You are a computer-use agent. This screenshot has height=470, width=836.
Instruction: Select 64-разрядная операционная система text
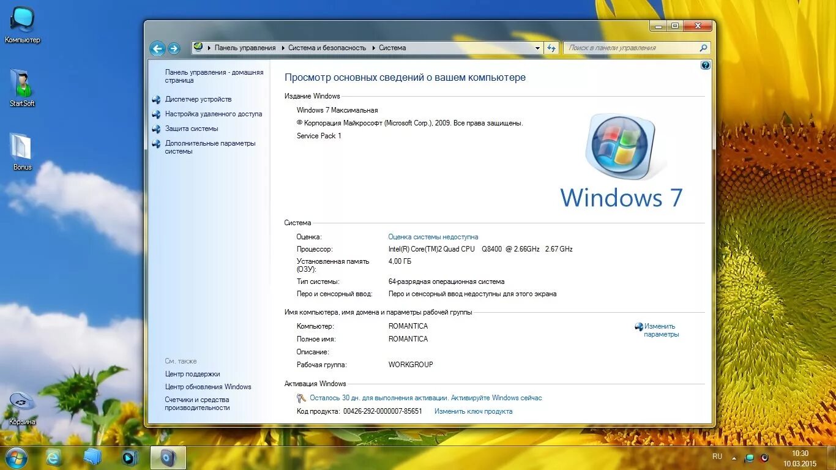(446, 282)
